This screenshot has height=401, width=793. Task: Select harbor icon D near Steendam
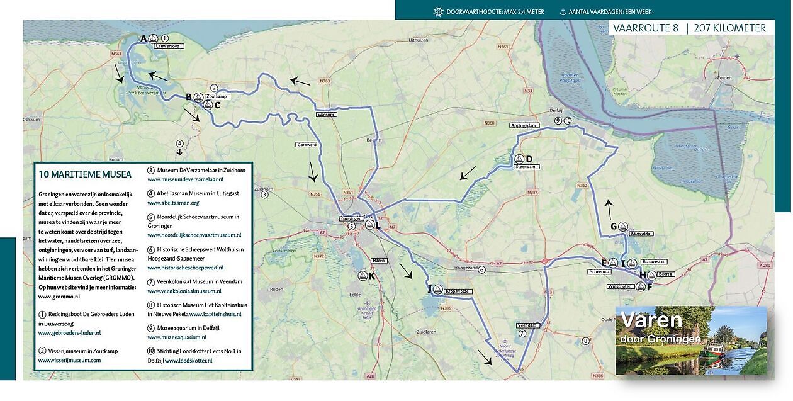[519, 159]
